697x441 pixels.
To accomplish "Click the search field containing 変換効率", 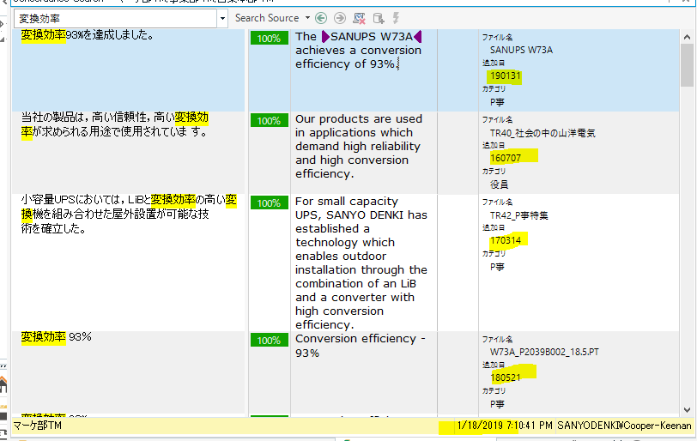I will [116, 19].
